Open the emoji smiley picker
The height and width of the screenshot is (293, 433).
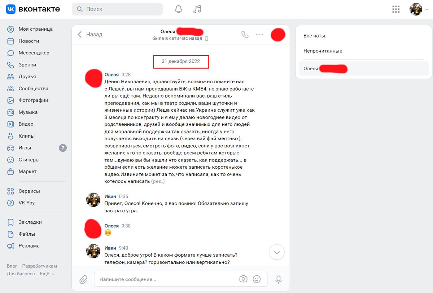(257, 279)
